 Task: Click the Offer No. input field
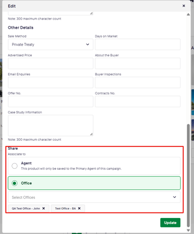click(x=51, y=101)
